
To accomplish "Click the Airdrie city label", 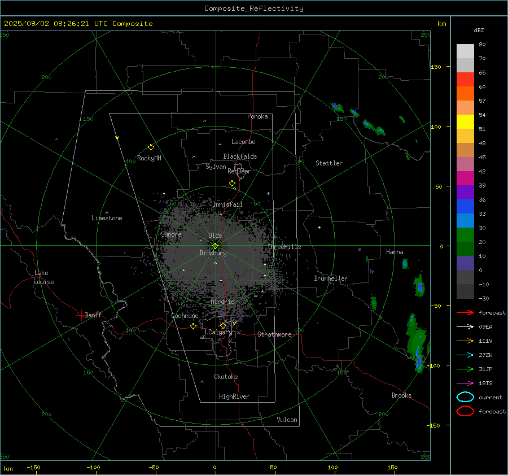I will click(x=222, y=302).
